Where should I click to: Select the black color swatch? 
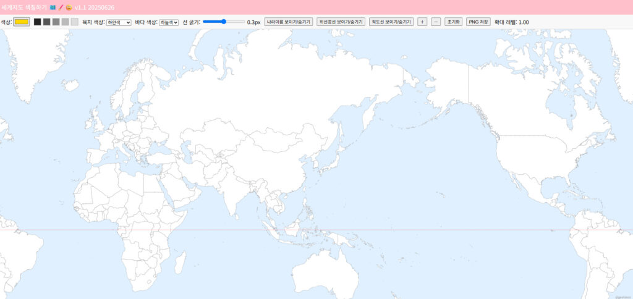38,22
